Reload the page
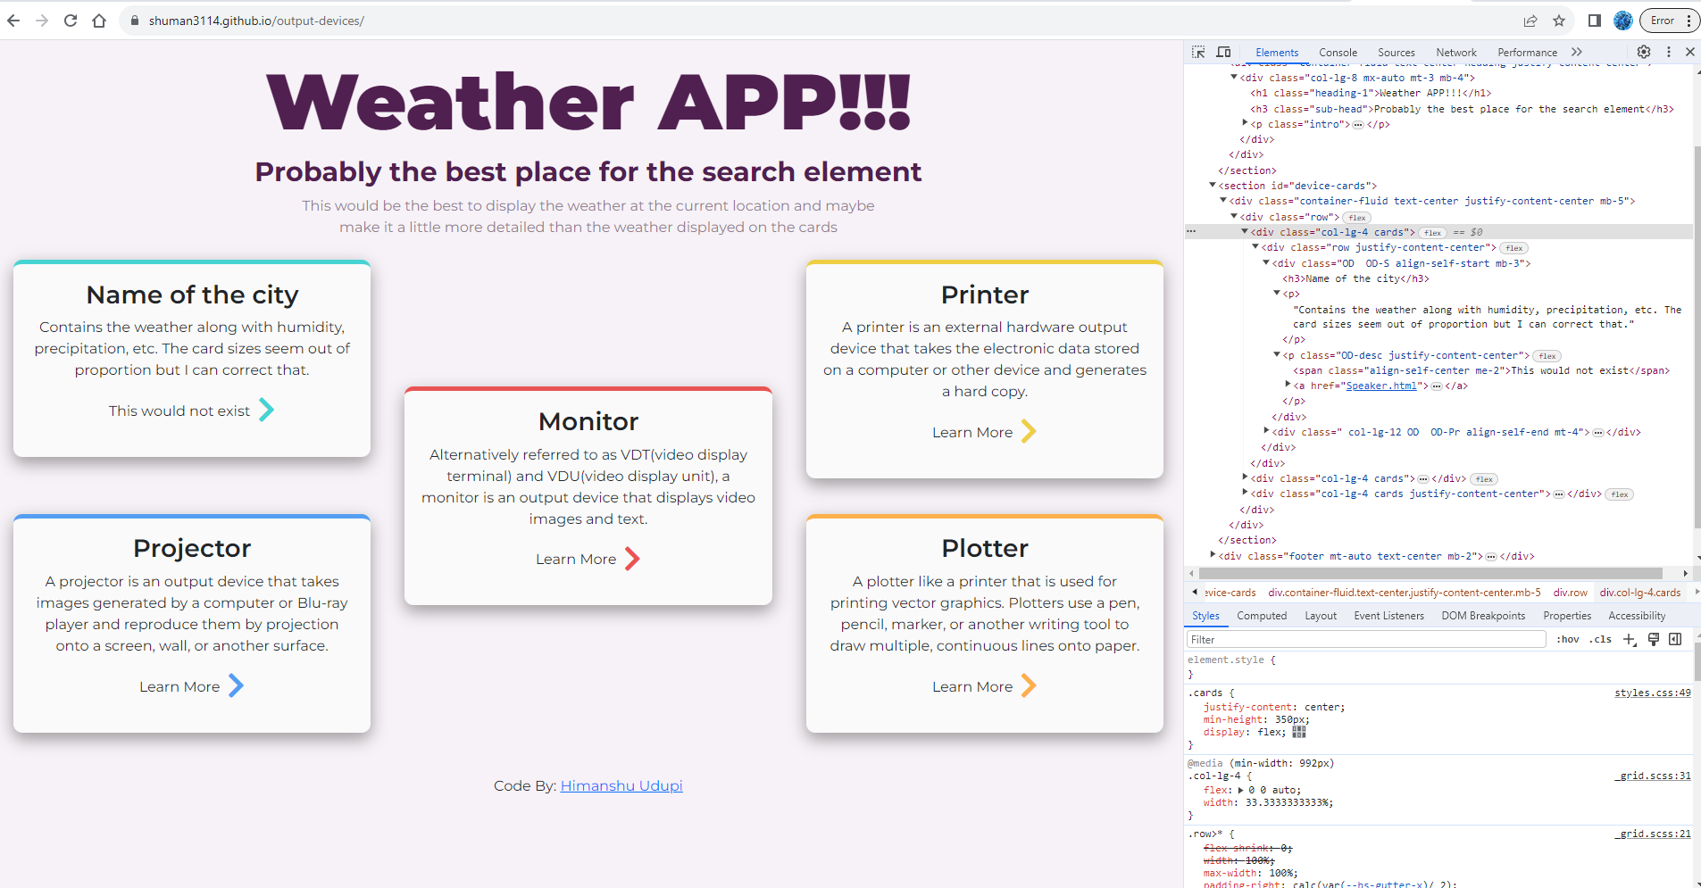 (71, 21)
